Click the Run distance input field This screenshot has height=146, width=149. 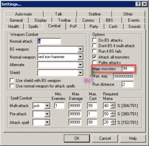128,84
